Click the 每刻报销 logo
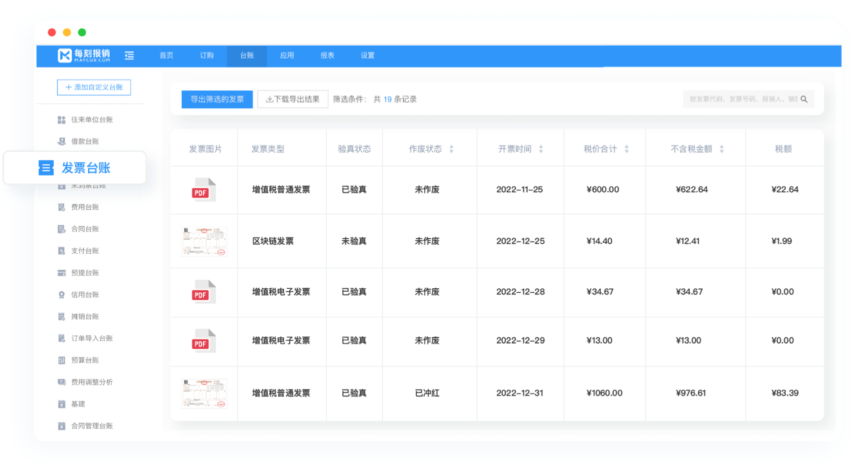This screenshot has height=475, width=862. click(x=84, y=55)
